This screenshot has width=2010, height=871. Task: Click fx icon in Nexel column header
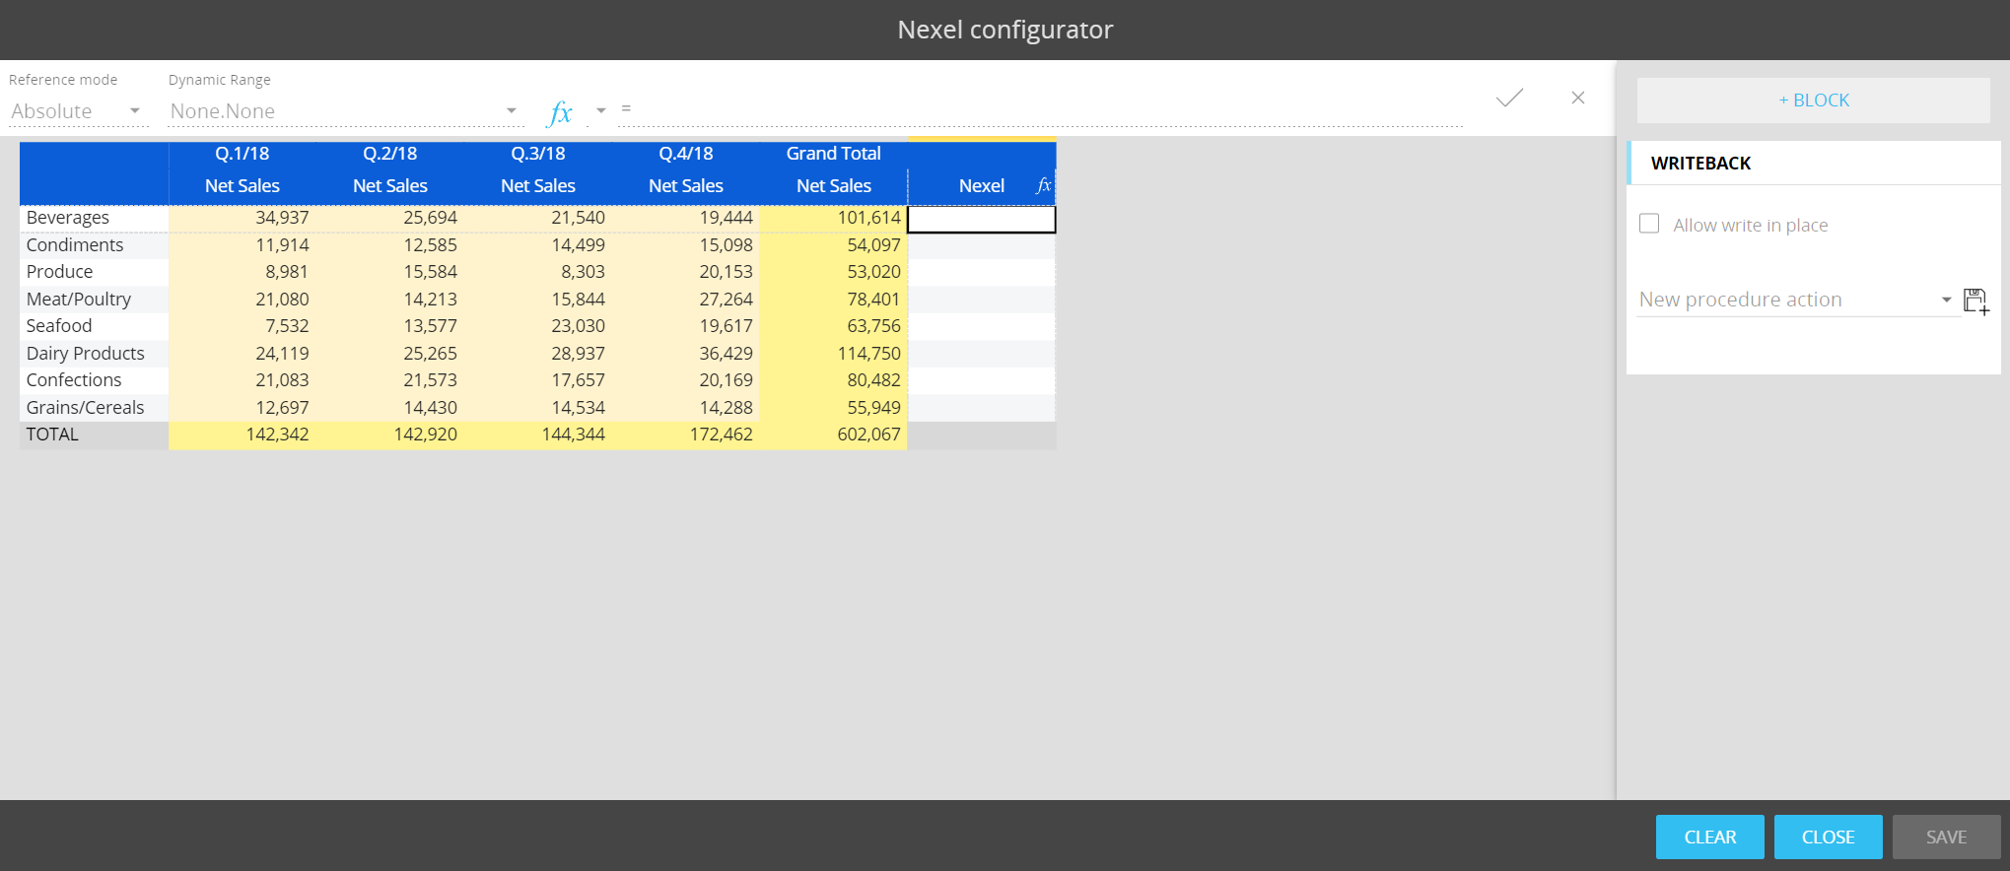tap(1043, 185)
